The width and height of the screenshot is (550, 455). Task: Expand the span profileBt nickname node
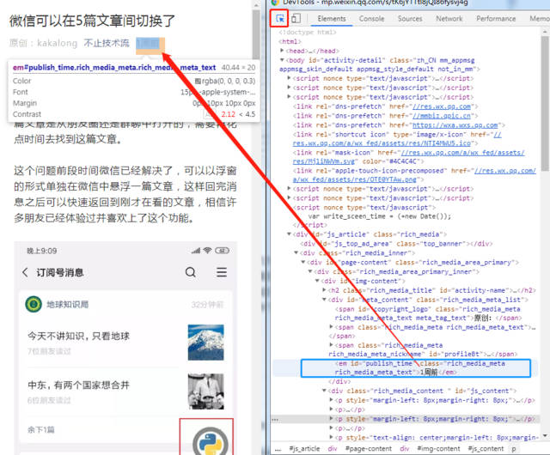tap(331, 345)
